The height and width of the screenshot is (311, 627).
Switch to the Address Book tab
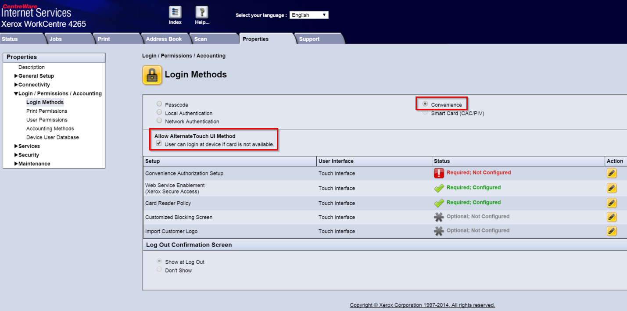pos(165,39)
